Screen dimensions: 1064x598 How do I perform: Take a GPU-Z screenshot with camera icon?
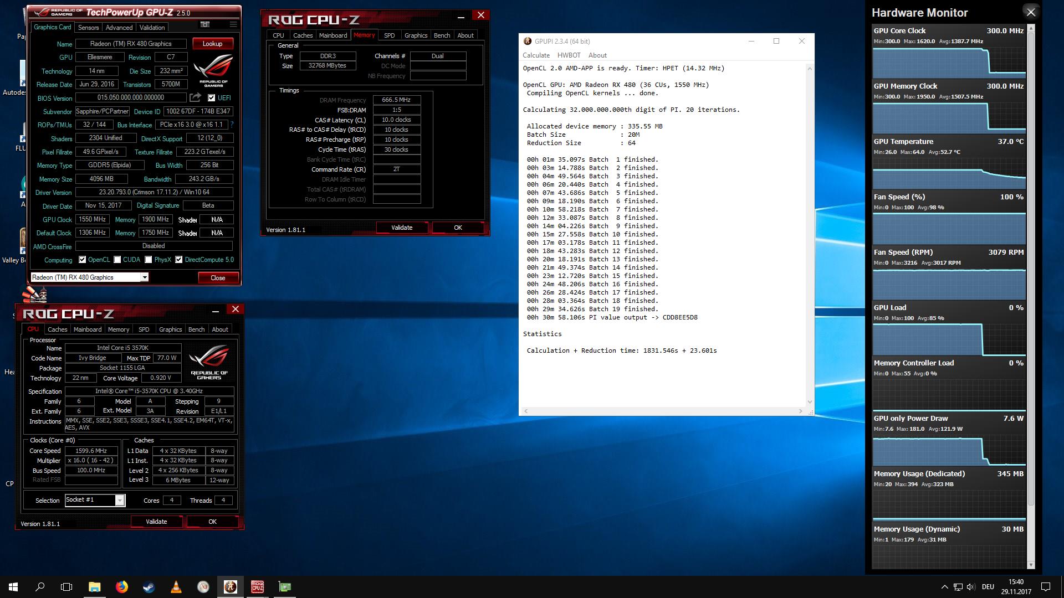click(205, 24)
